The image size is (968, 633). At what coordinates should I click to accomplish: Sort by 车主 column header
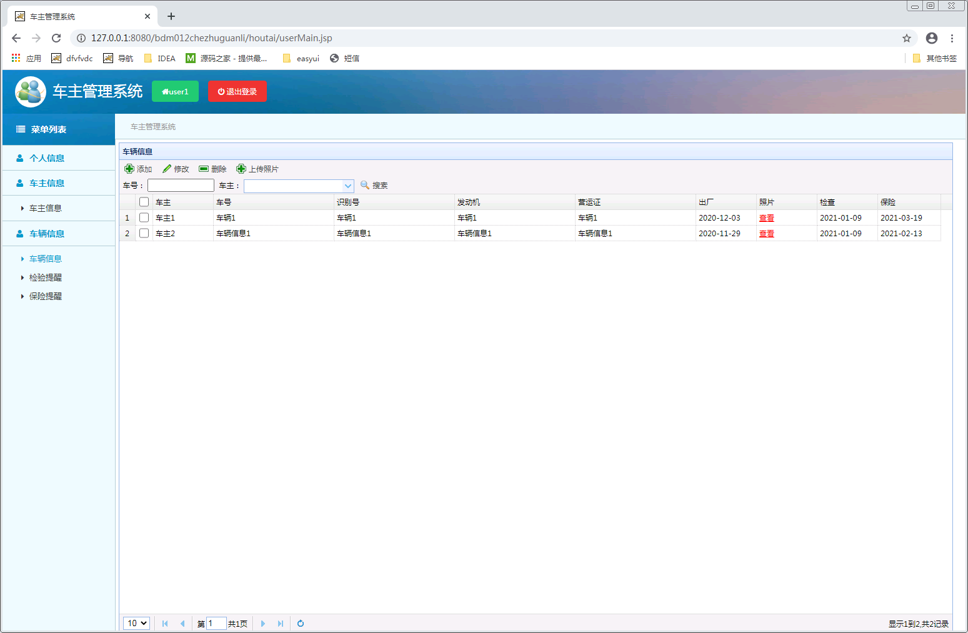point(182,202)
